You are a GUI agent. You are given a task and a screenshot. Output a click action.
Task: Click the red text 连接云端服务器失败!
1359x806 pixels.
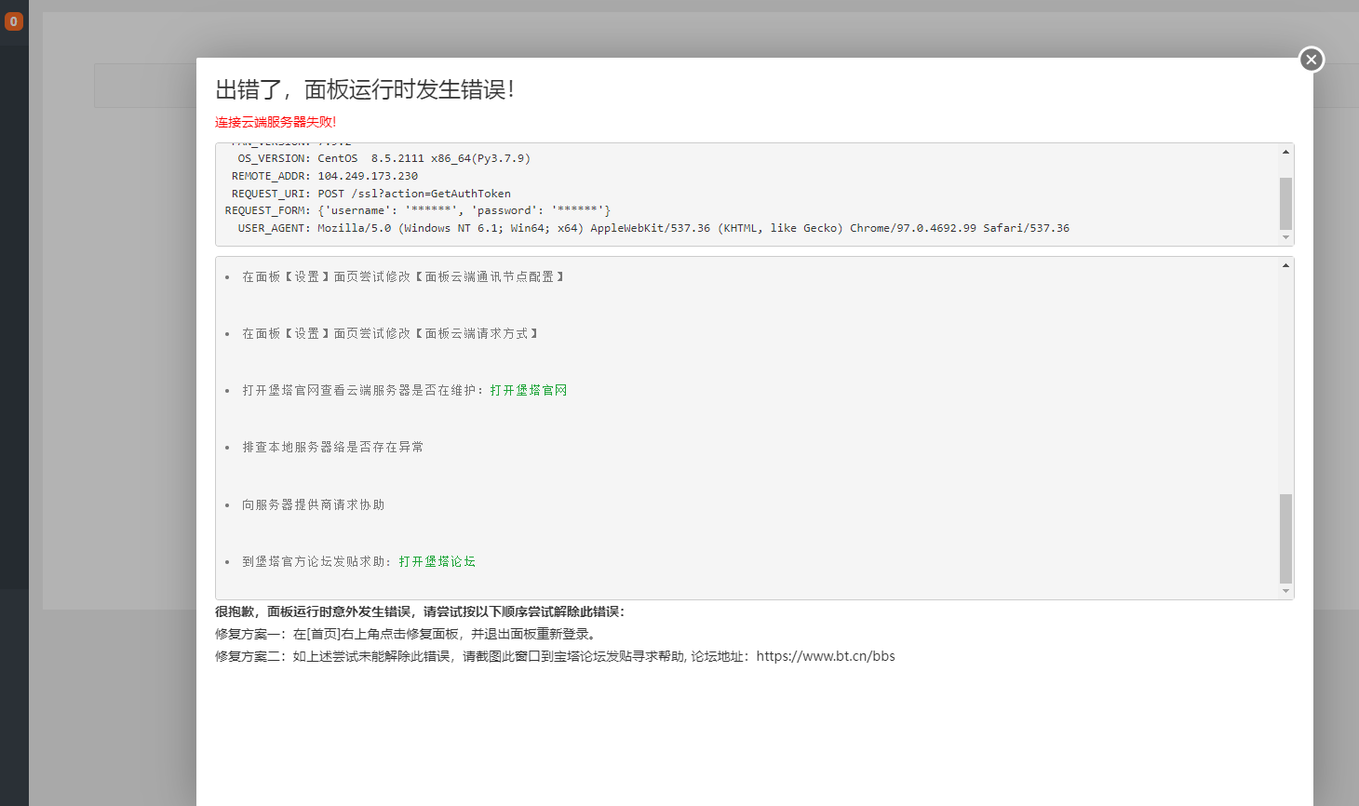[x=276, y=122]
